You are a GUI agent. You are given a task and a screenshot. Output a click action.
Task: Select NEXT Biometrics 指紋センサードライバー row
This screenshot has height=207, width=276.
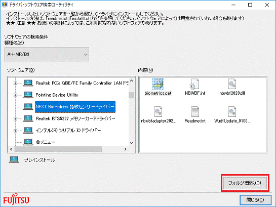point(75,107)
